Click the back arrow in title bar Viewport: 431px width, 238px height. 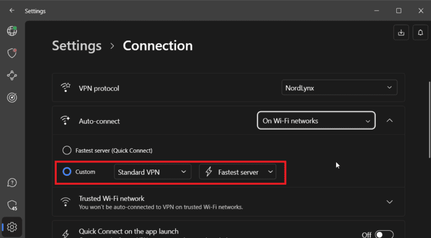12,11
